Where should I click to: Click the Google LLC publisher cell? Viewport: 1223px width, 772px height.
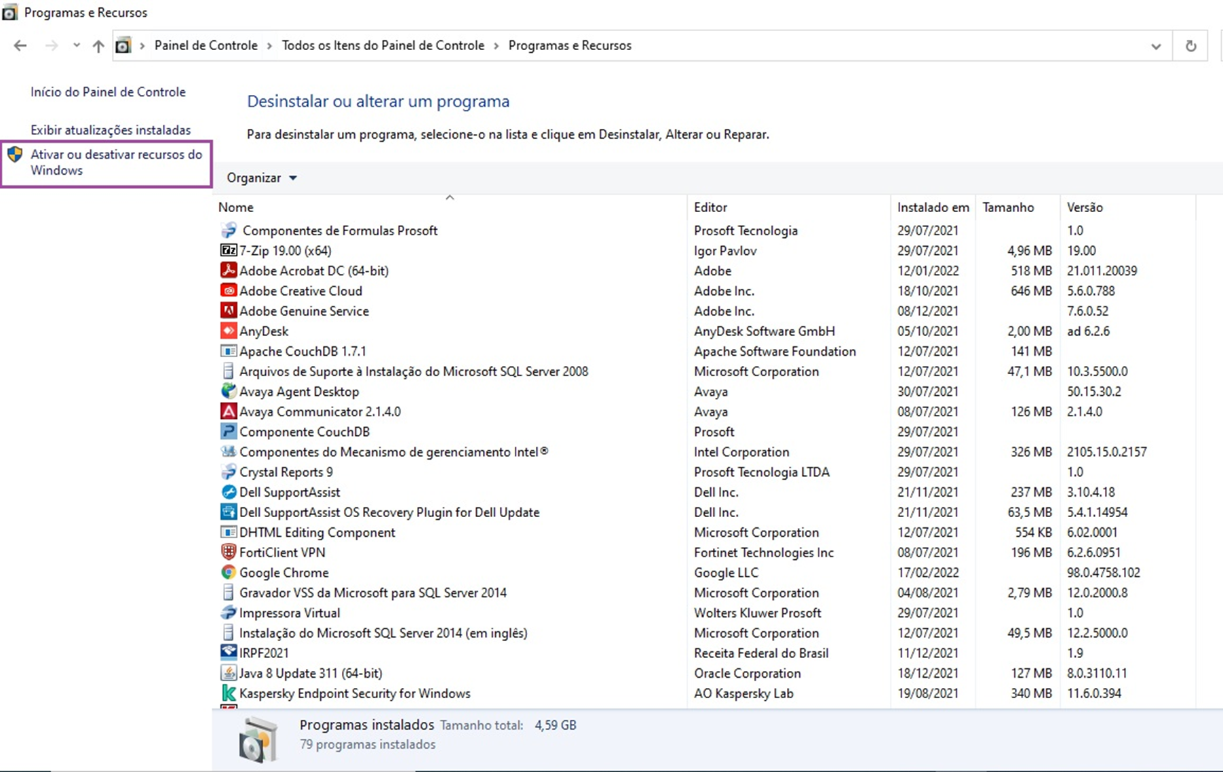tap(726, 573)
